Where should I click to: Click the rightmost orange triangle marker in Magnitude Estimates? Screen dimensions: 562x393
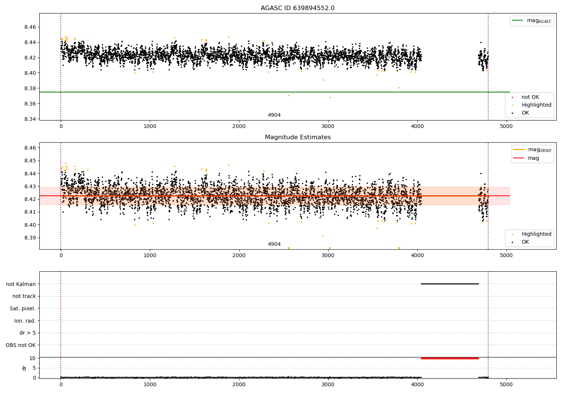[x=399, y=248]
